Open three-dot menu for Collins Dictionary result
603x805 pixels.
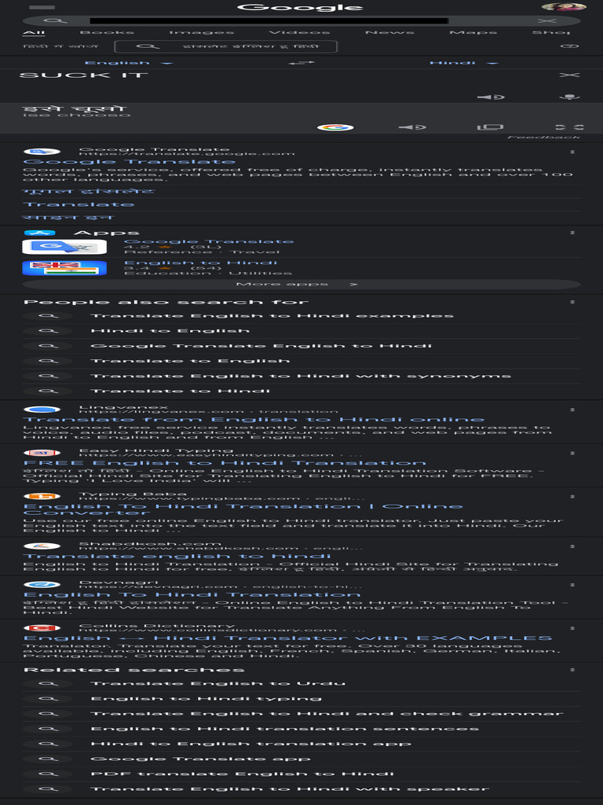click(572, 628)
